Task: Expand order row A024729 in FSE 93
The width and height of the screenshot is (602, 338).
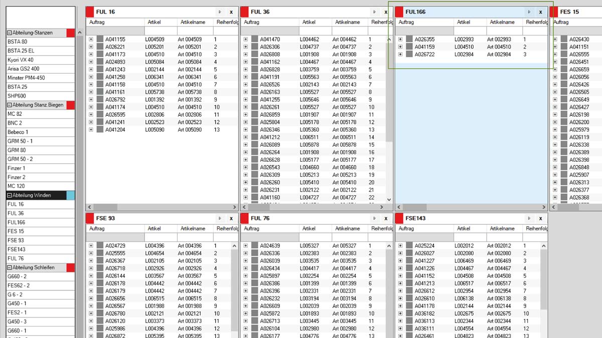Action: tap(91, 246)
